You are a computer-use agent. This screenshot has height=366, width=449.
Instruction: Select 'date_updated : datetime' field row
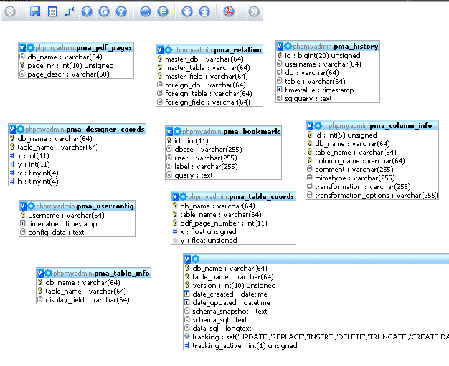tap(316, 303)
